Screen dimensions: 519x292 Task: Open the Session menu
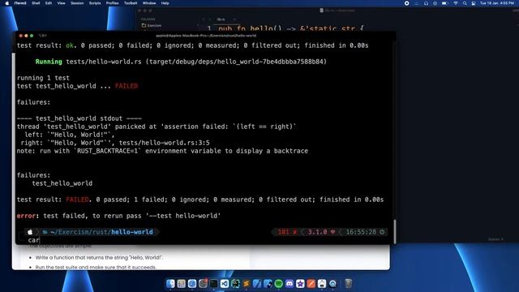click(x=77, y=3)
